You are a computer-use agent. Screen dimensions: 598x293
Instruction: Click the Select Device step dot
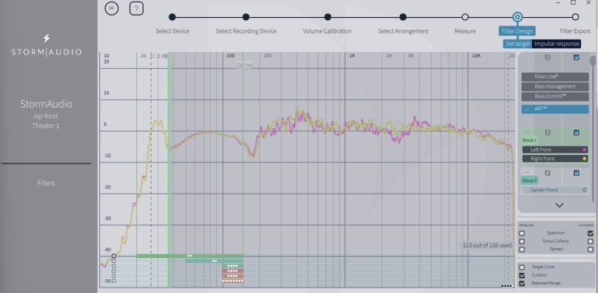172,17
